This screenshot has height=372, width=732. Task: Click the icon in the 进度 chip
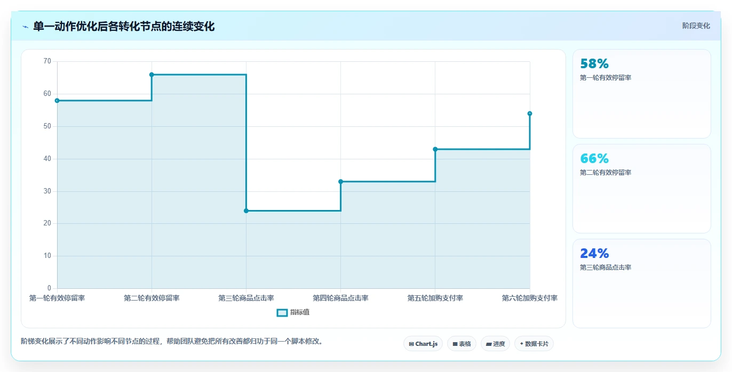tap(489, 344)
